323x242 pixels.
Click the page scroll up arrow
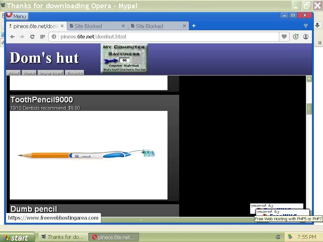[x=309, y=79]
